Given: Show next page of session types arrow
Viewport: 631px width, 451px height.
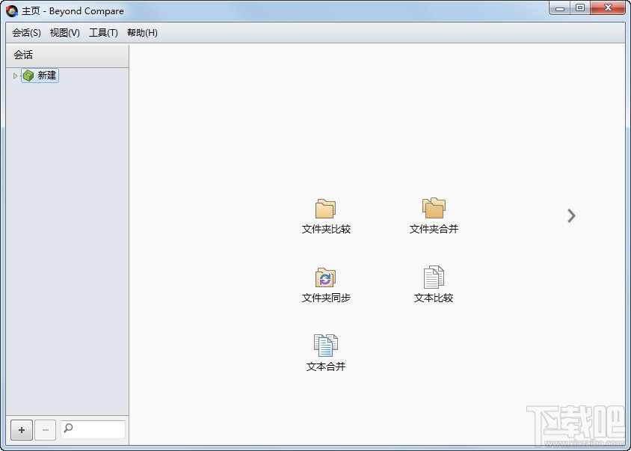Looking at the screenshot, I should pyautogui.click(x=571, y=216).
